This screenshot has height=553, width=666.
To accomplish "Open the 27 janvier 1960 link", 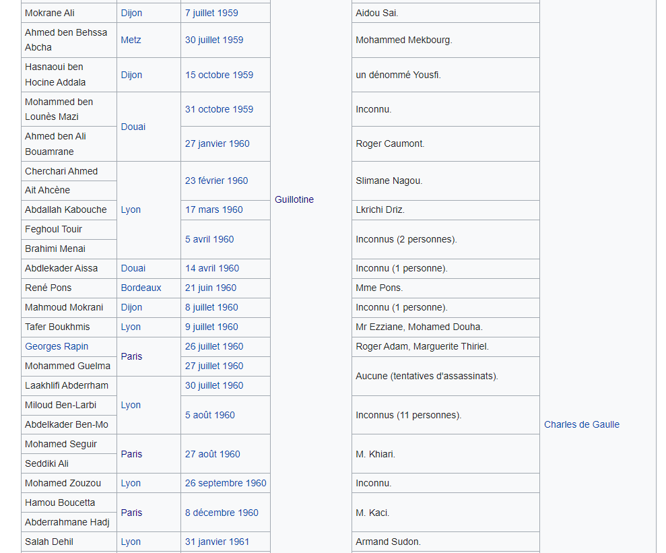I will coord(217,143).
